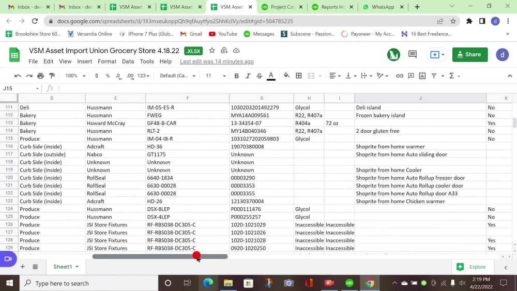The height and width of the screenshot is (291, 517).
Task: Open text wrapping dropdown
Action: (367, 76)
